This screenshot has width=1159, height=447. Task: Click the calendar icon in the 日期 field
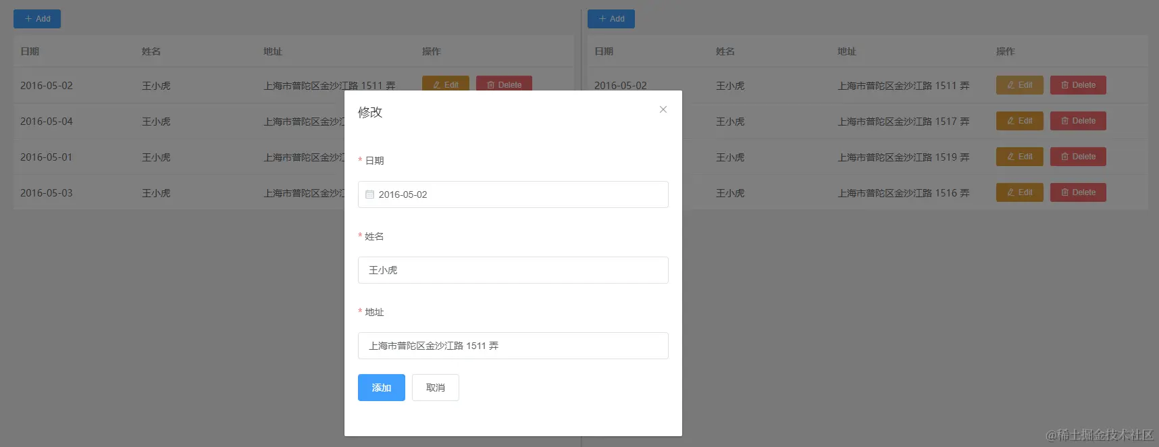[x=369, y=194]
